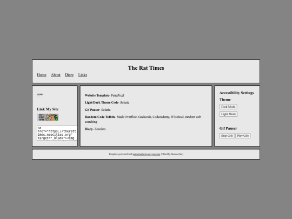The image size is (292, 219).
Task: Select the Gif Pauser- Solaria credit line
Action: pos(97,110)
